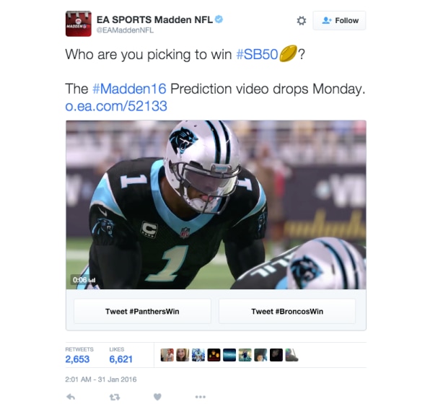430x412 pixels.
Task: Like the tweet with heart icon
Action: pos(157,397)
